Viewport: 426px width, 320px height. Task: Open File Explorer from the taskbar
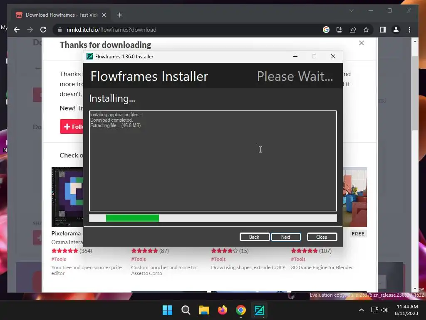[204, 310]
